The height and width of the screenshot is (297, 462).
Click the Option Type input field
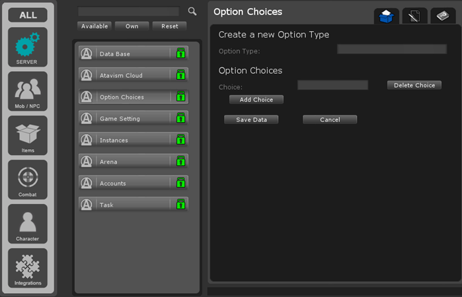pyautogui.click(x=392, y=49)
